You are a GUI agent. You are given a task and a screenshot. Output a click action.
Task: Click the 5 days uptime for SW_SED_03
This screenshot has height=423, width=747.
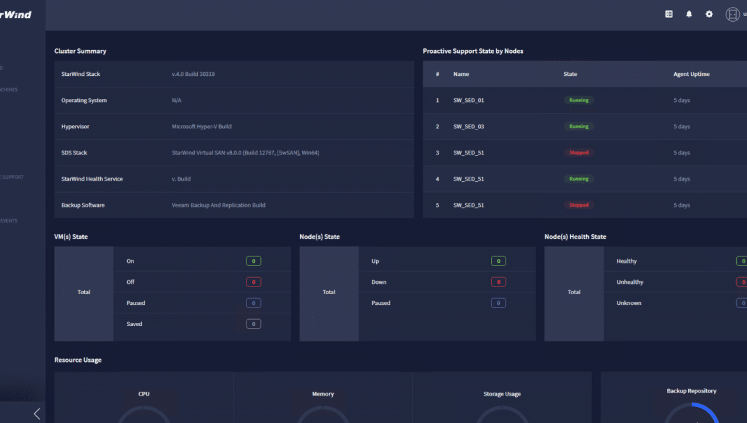pos(681,126)
